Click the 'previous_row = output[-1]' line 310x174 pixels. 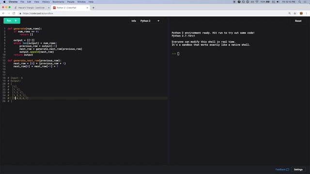pos(38,46)
